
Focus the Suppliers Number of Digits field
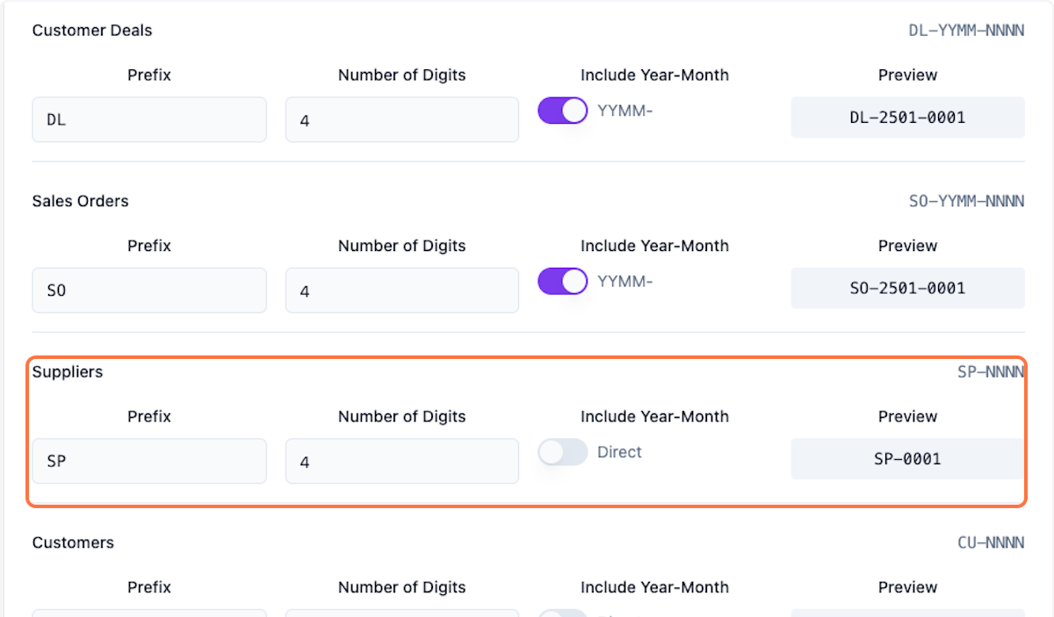click(x=401, y=461)
